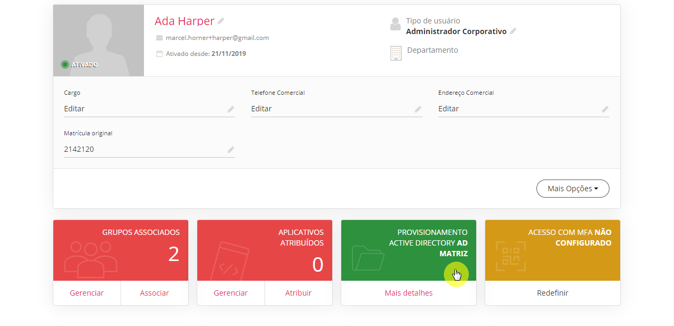Open Mais detalhes for provisioning
The width and height of the screenshot is (674, 326).
pos(409,293)
